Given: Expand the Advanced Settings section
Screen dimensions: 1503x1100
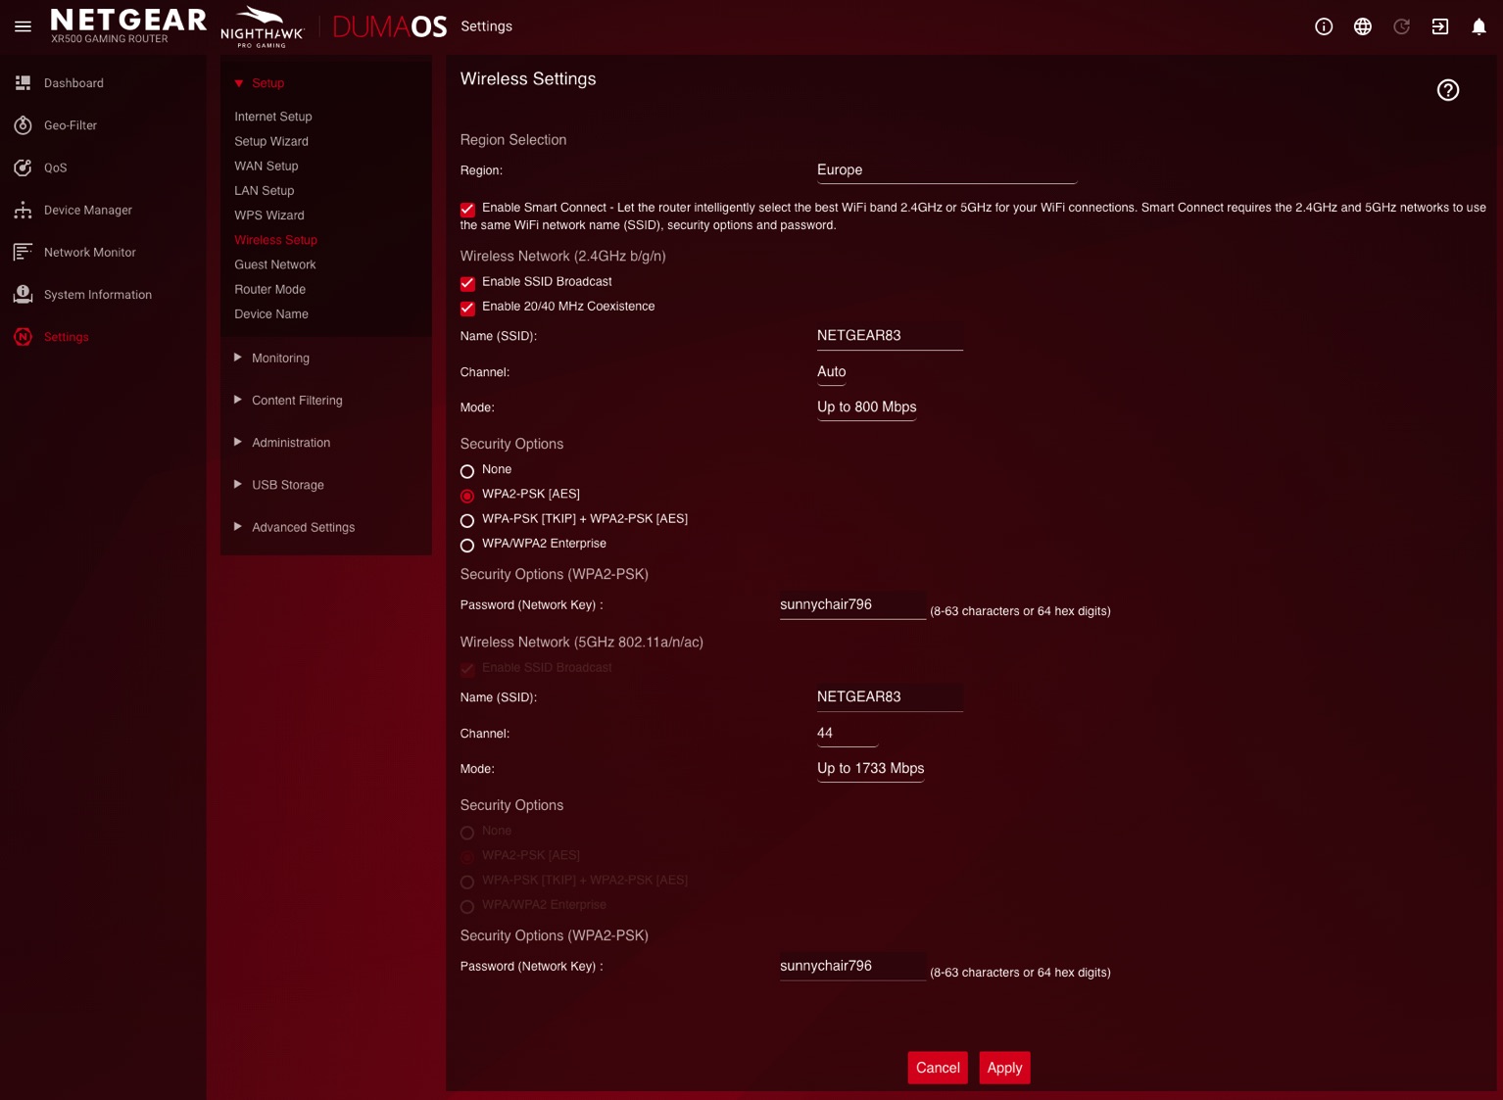Looking at the screenshot, I should (295, 527).
